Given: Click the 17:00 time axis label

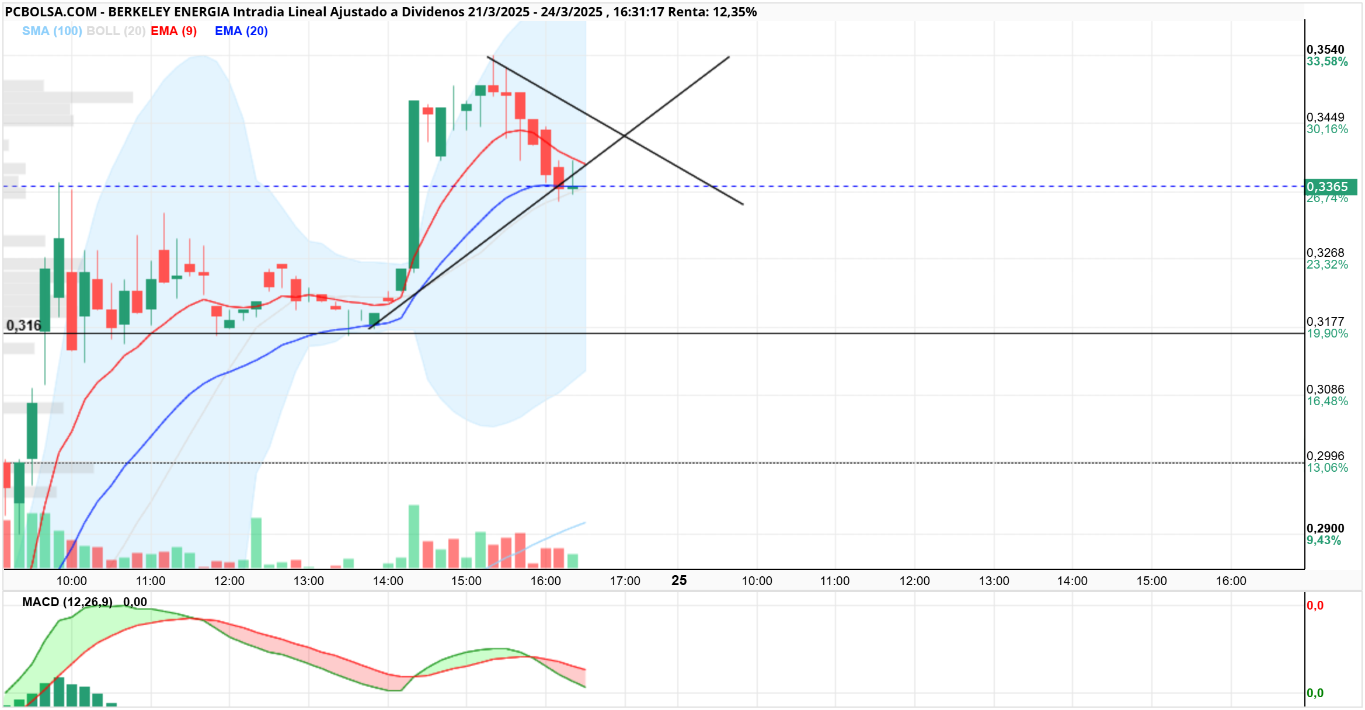Looking at the screenshot, I should [625, 581].
